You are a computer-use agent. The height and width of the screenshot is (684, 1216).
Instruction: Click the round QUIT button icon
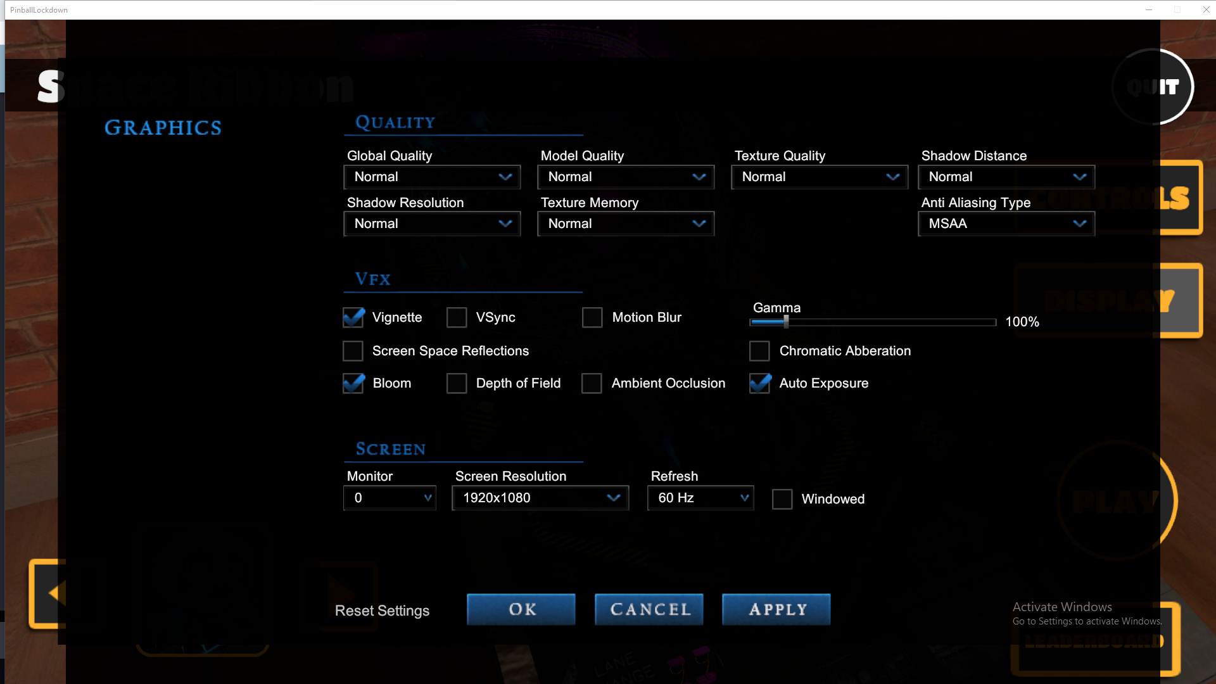coord(1153,87)
